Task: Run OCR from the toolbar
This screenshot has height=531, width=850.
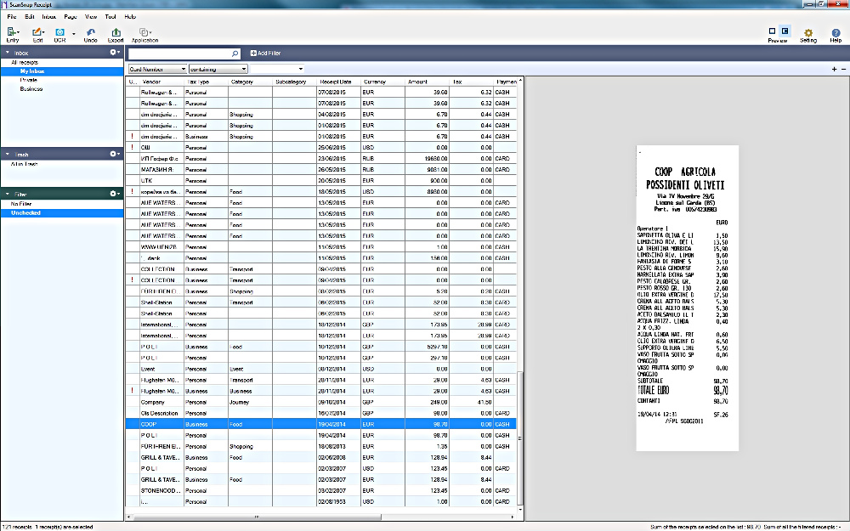Action: tap(60, 32)
